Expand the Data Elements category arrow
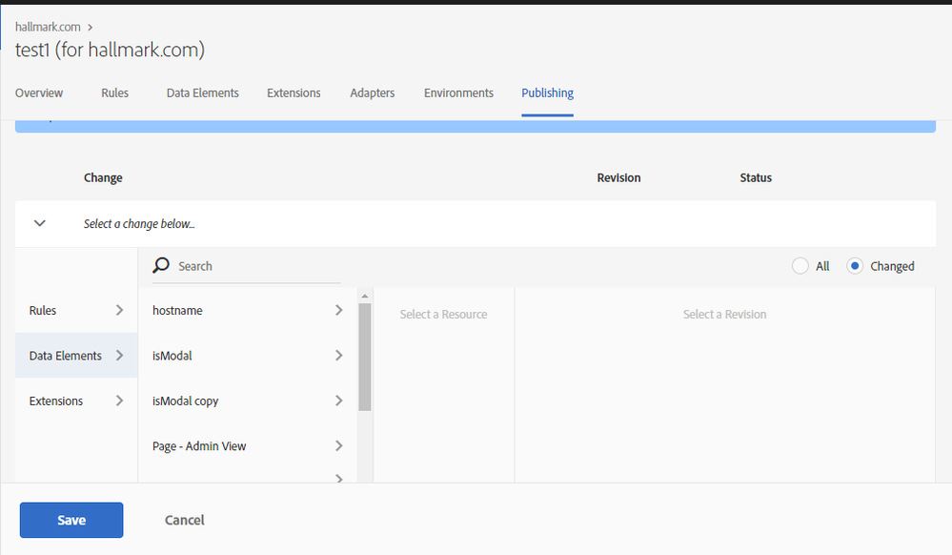The image size is (952, 555). pyautogui.click(x=119, y=356)
